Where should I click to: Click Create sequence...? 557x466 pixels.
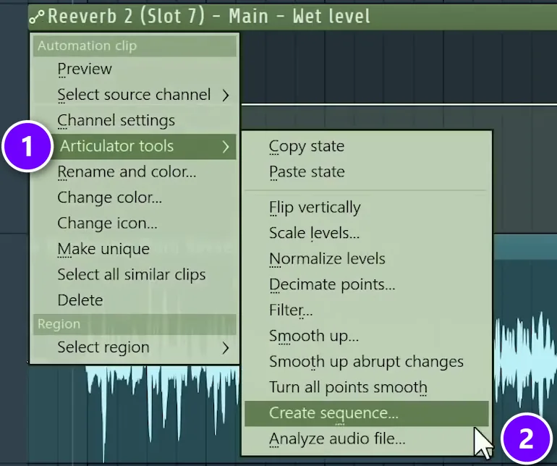coord(367,413)
